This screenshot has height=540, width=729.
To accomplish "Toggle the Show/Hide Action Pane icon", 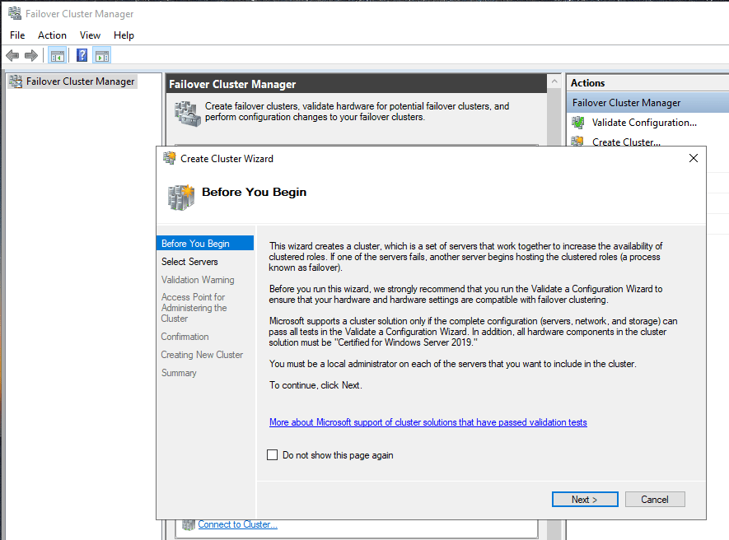I will point(102,56).
